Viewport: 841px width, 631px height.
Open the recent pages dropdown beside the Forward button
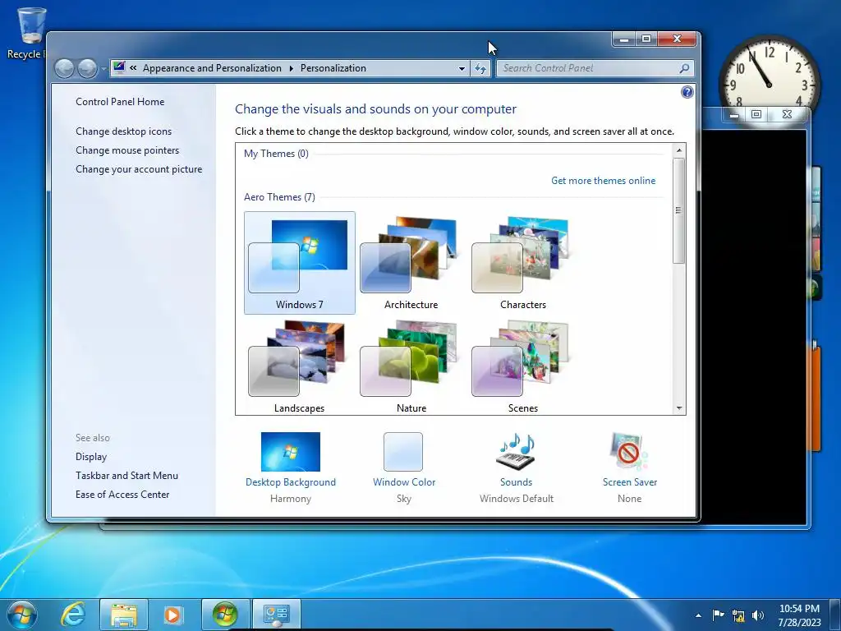click(103, 69)
